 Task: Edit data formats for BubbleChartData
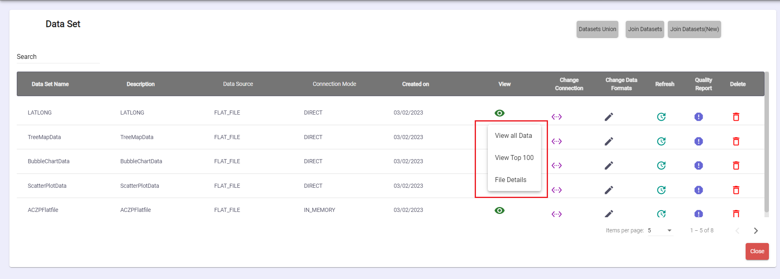[x=609, y=165]
